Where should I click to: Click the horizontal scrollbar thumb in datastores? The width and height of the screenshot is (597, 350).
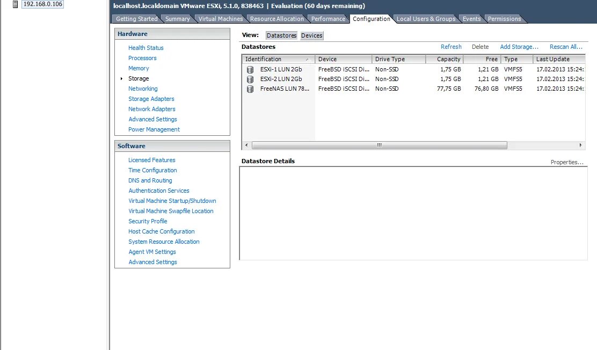coord(379,145)
